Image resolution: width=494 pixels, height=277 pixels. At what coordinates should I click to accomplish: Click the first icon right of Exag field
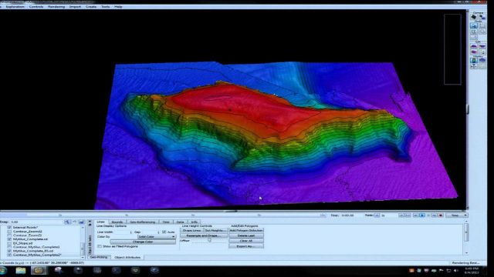pyautogui.click(x=67, y=222)
